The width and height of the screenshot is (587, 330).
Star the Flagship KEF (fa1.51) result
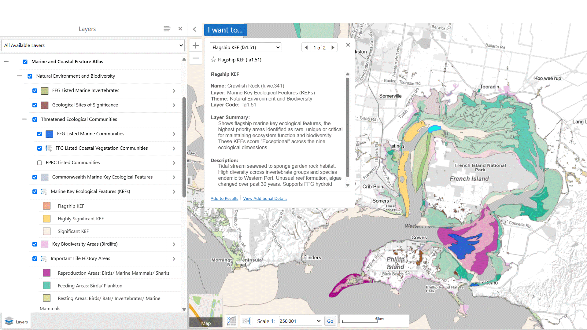[x=213, y=60]
